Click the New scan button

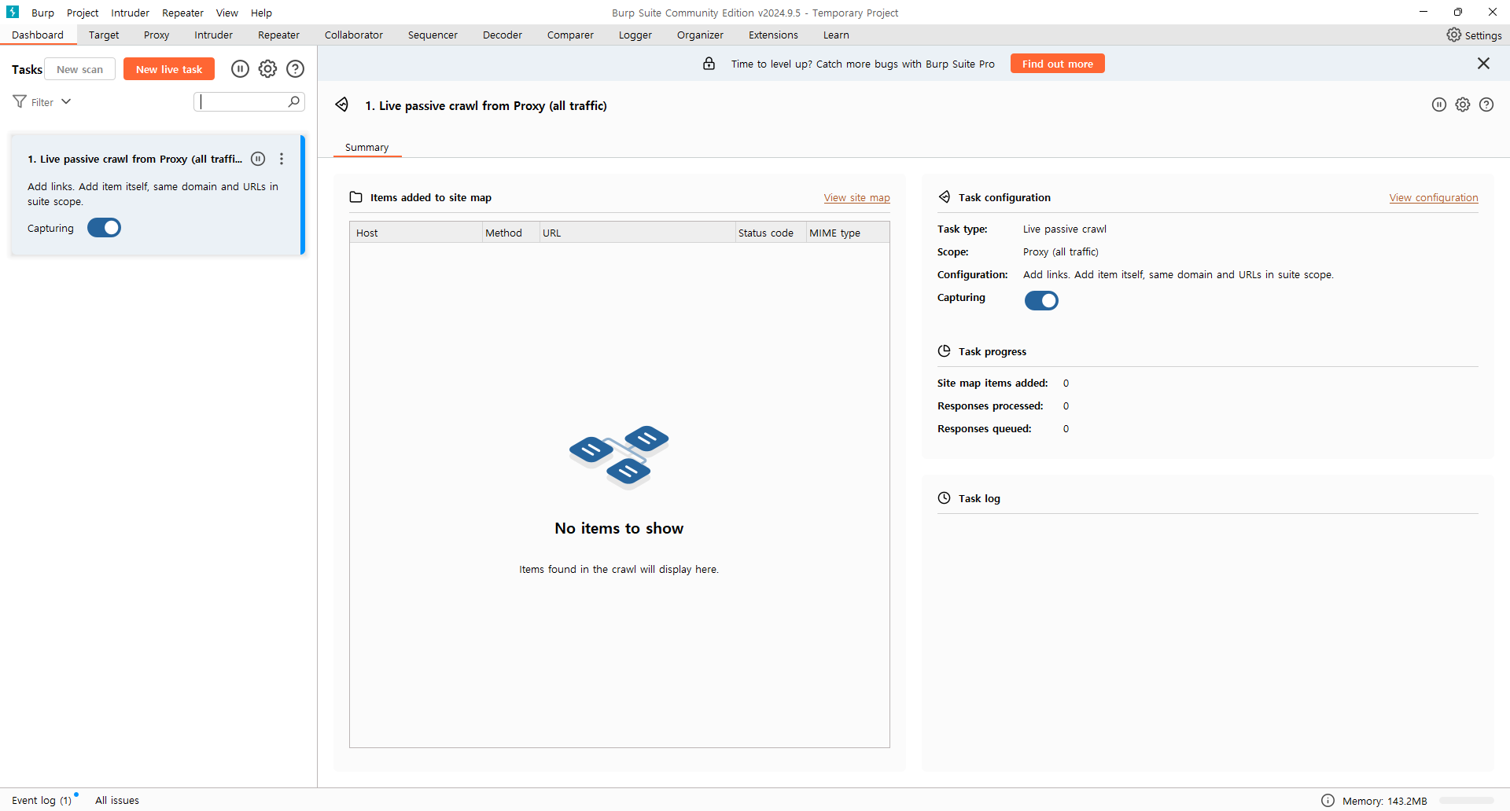pos(79,69)
